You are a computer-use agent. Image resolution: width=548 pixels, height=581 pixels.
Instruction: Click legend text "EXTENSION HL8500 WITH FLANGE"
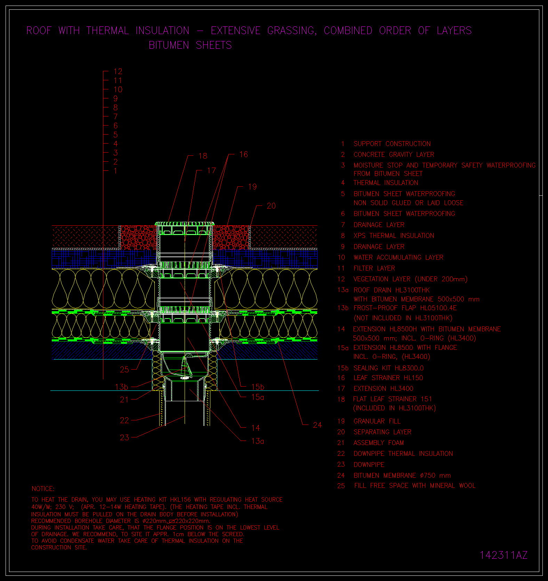(405, 347)
